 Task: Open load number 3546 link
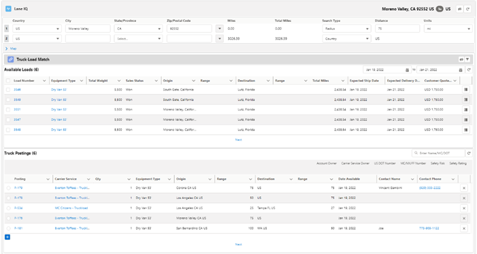17,90
